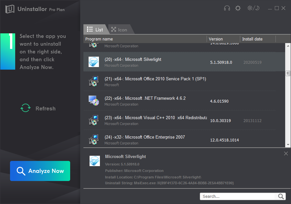The image size is (291, 204).
Task: Click version 10.0.30319 cell
Action: 220,121
